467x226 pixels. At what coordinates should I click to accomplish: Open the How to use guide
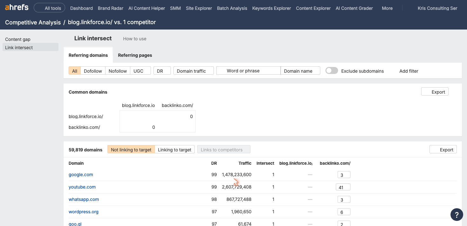(135, 39)
